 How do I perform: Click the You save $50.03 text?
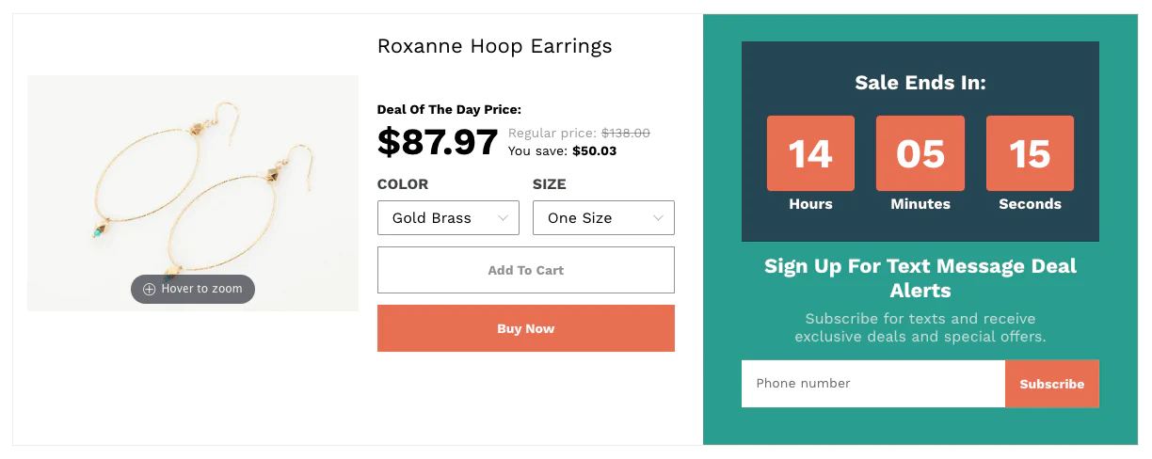(562, 150)
